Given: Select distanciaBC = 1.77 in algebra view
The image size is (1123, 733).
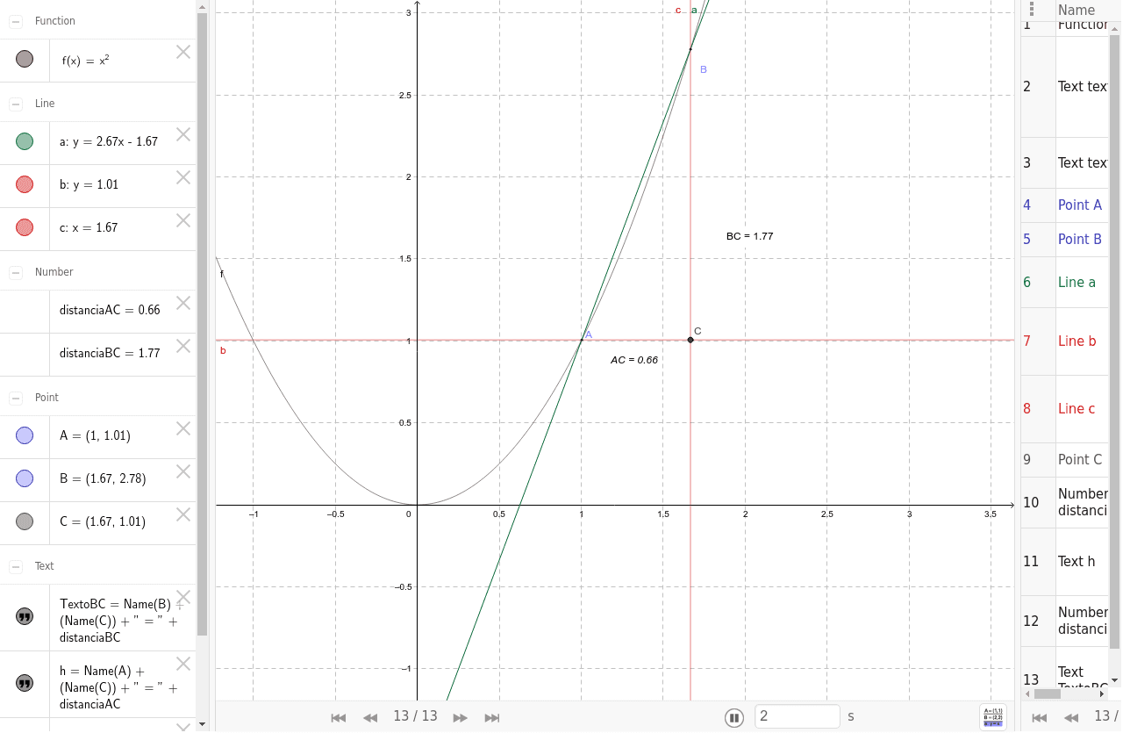Looking at the screenshot, I should (110, 353).
